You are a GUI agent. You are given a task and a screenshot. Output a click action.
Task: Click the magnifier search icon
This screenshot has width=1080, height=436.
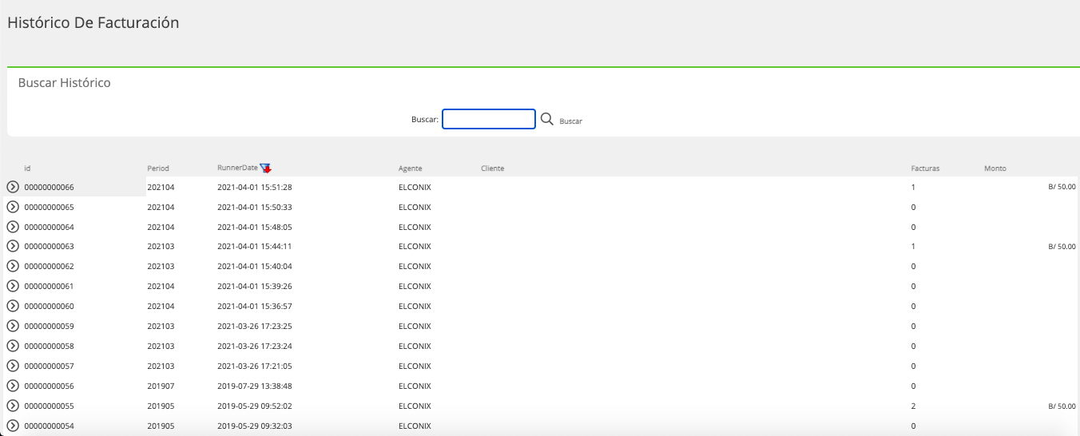click(x=547, y=119)
